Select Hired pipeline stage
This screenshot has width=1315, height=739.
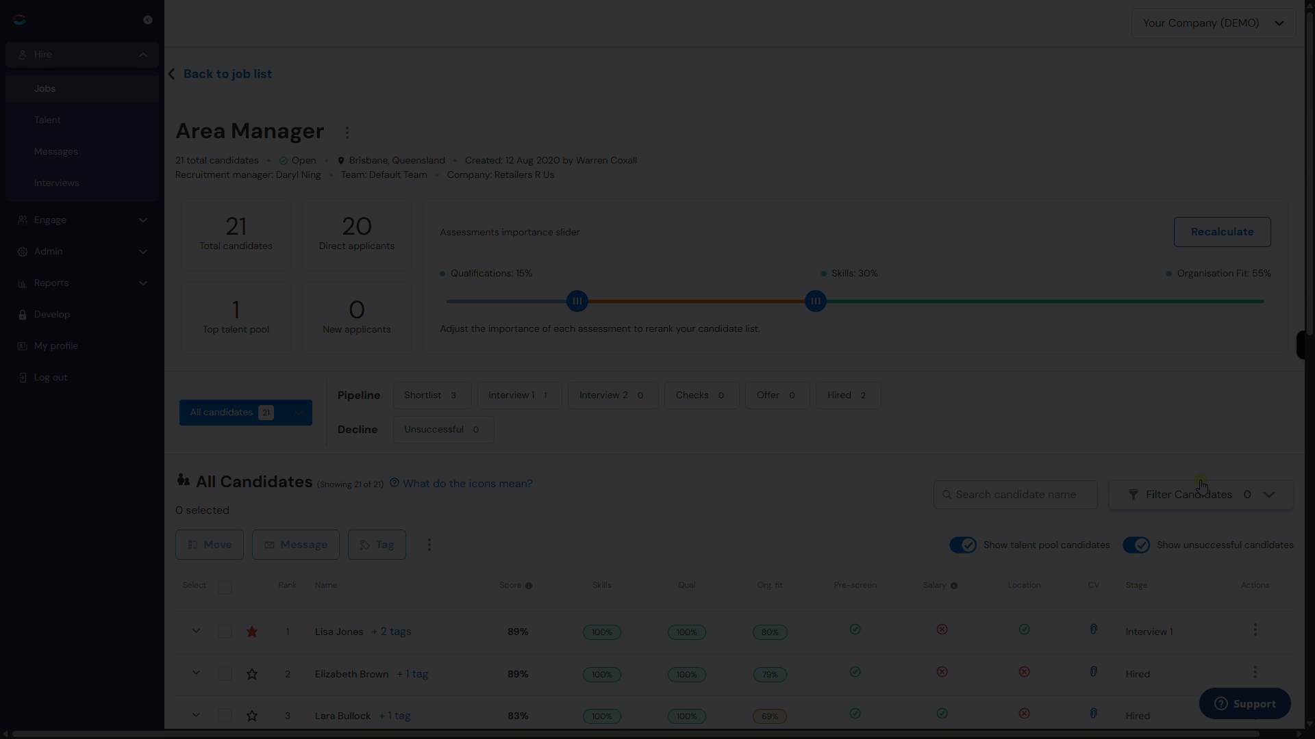tap(848, 396)
